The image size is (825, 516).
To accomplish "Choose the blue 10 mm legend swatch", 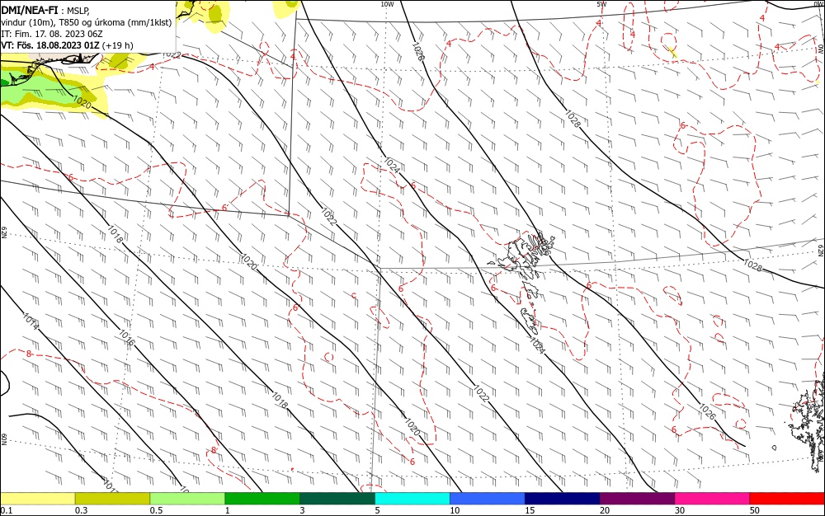I will coord(488,498).
